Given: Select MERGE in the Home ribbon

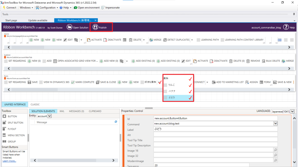Looking at the screenshot, I should (155, 40).
